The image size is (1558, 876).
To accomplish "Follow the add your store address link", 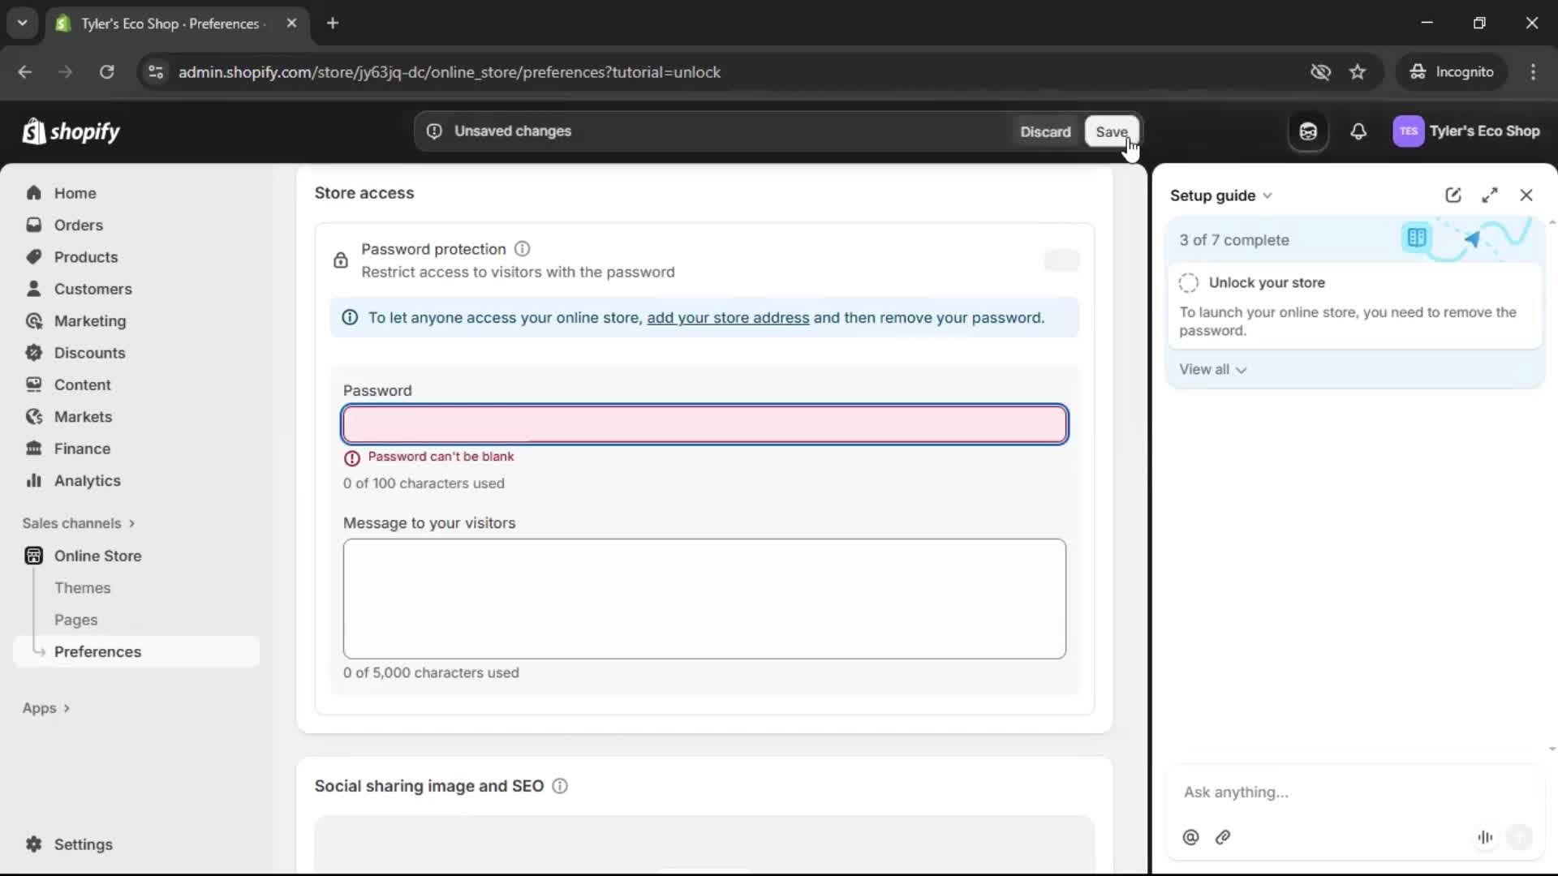I will (727, 318).
